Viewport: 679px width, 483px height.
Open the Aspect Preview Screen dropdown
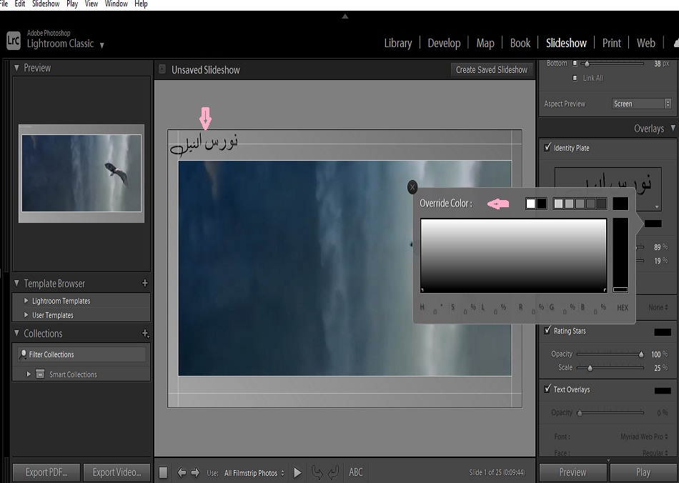point(642,104)
